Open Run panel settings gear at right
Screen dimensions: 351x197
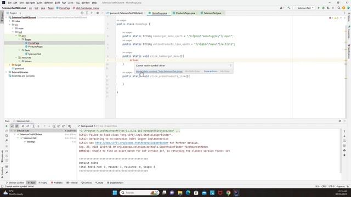click(x=340, y=121)
